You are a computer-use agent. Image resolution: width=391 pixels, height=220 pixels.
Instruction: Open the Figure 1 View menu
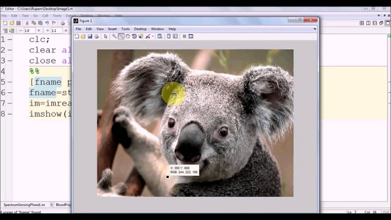pyautogui.click(x=100, y=29)
